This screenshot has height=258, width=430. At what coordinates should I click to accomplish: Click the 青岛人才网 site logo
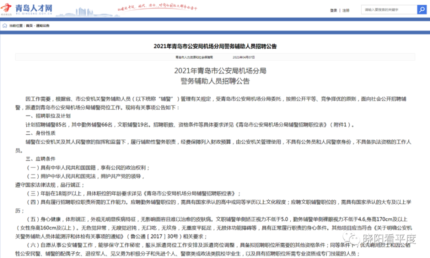(x=27, y=9)
